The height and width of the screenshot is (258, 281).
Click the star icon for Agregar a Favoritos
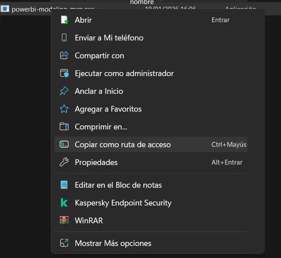pyautogui.click(x=64, y=109)
